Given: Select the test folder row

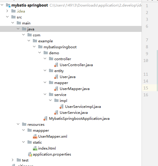Looking at the screenshot, I should 71,160.
